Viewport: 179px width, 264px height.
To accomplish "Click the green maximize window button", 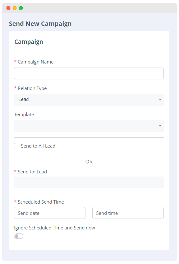I will click(x=21, y=8).
